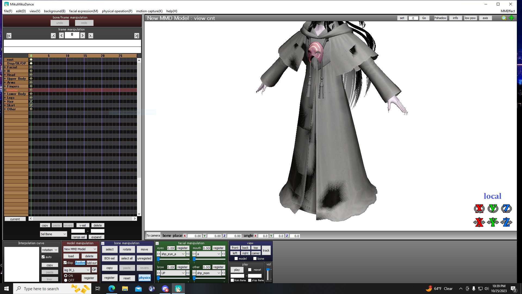Image resolution: width=522 pixels, height=294 pixels.
Task: Open the motion capture(K) menu
Action: (x=149, y=11)
